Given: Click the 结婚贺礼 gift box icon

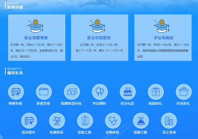Looking at the screenshot, I should (x=156, y=92).
